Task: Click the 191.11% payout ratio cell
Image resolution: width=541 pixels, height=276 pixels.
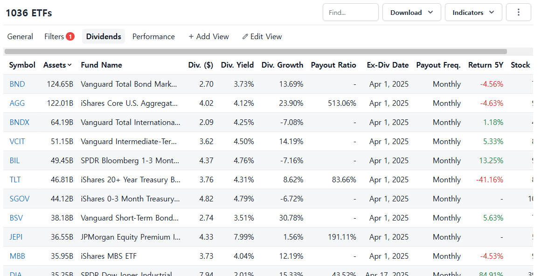Action: point(342,237)
